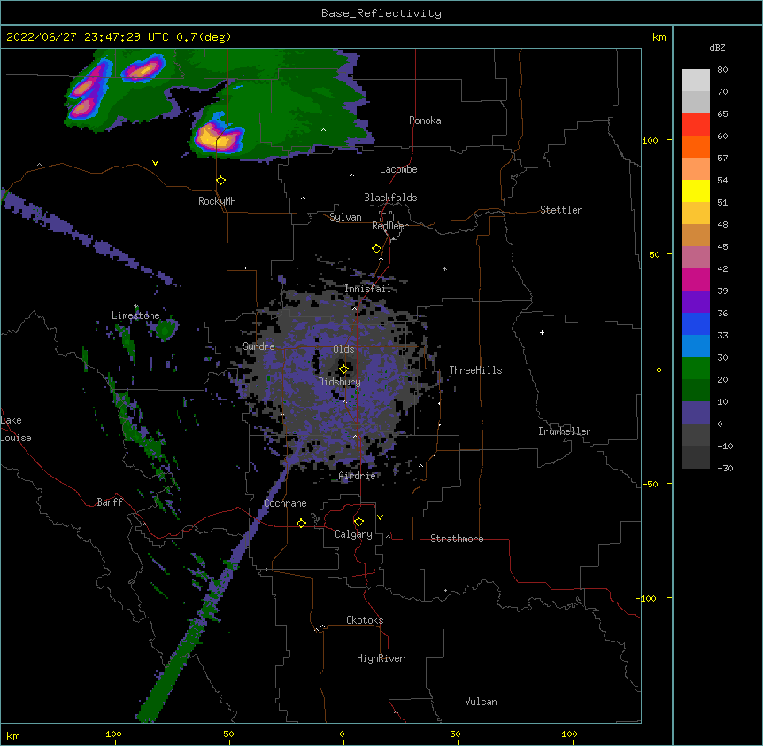Click the Banff label
Viewport: 763px width, 746px height.
pyautogui.click(x=110, y=502)
